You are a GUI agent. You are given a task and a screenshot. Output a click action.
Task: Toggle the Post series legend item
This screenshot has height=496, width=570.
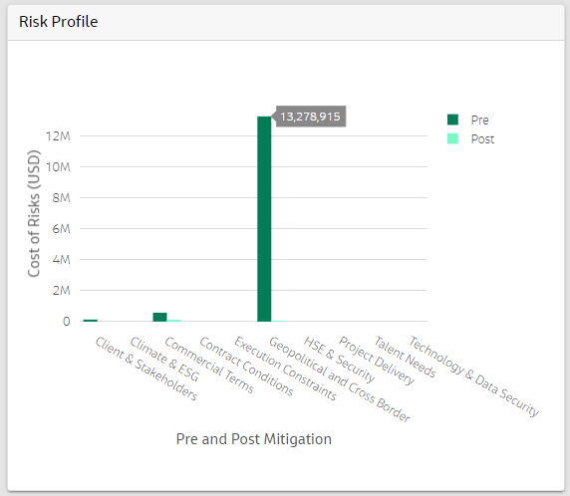click(470, 138)
